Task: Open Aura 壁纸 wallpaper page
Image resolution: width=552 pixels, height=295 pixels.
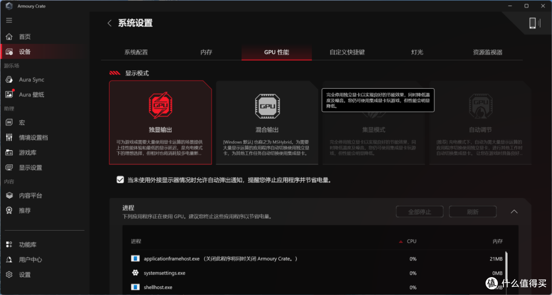Action: (31, 94)
